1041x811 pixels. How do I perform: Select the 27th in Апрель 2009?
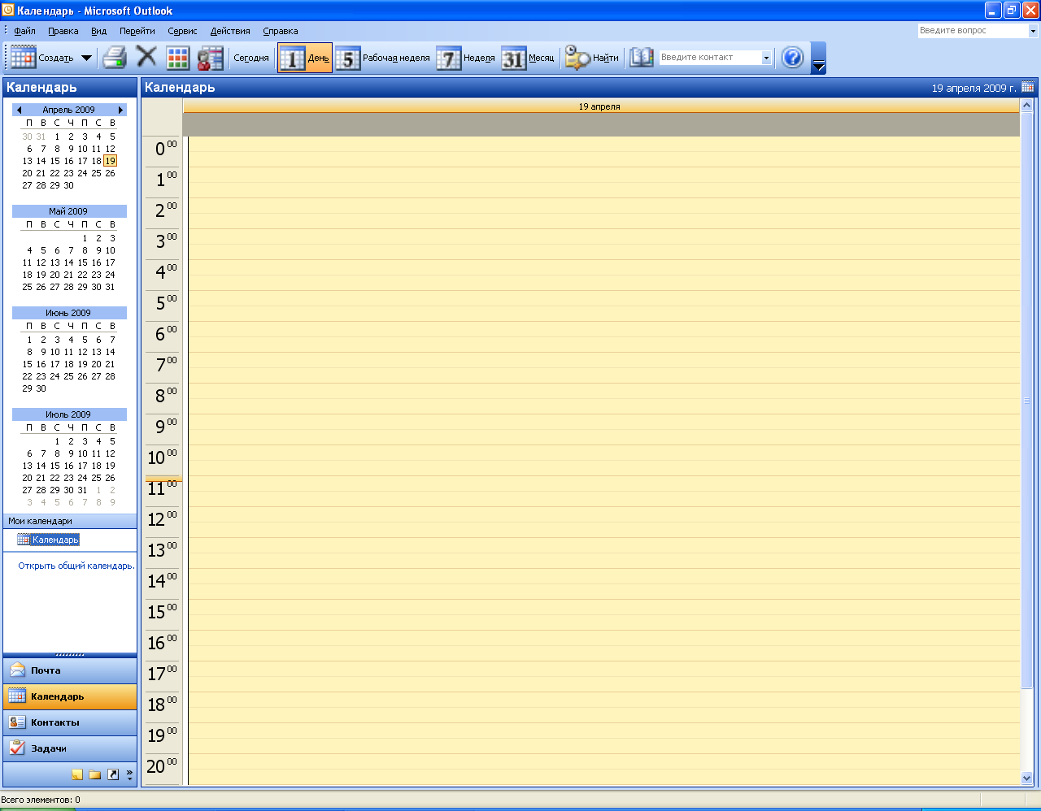click(28, 185)
